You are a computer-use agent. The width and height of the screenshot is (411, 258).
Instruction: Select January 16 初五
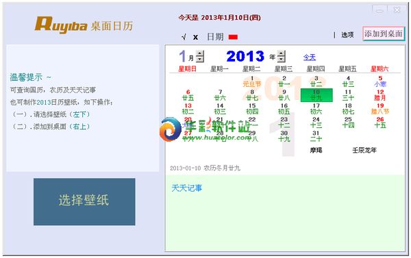pos(284,109)
